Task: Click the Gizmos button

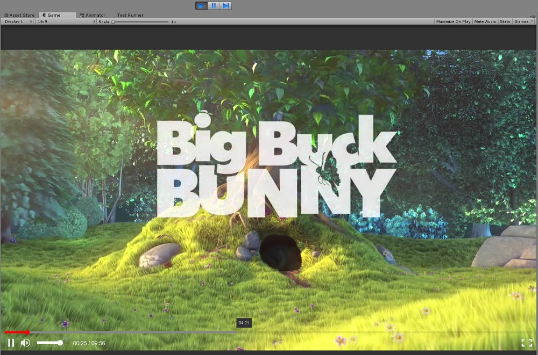Action: click(x=521, y=21)
